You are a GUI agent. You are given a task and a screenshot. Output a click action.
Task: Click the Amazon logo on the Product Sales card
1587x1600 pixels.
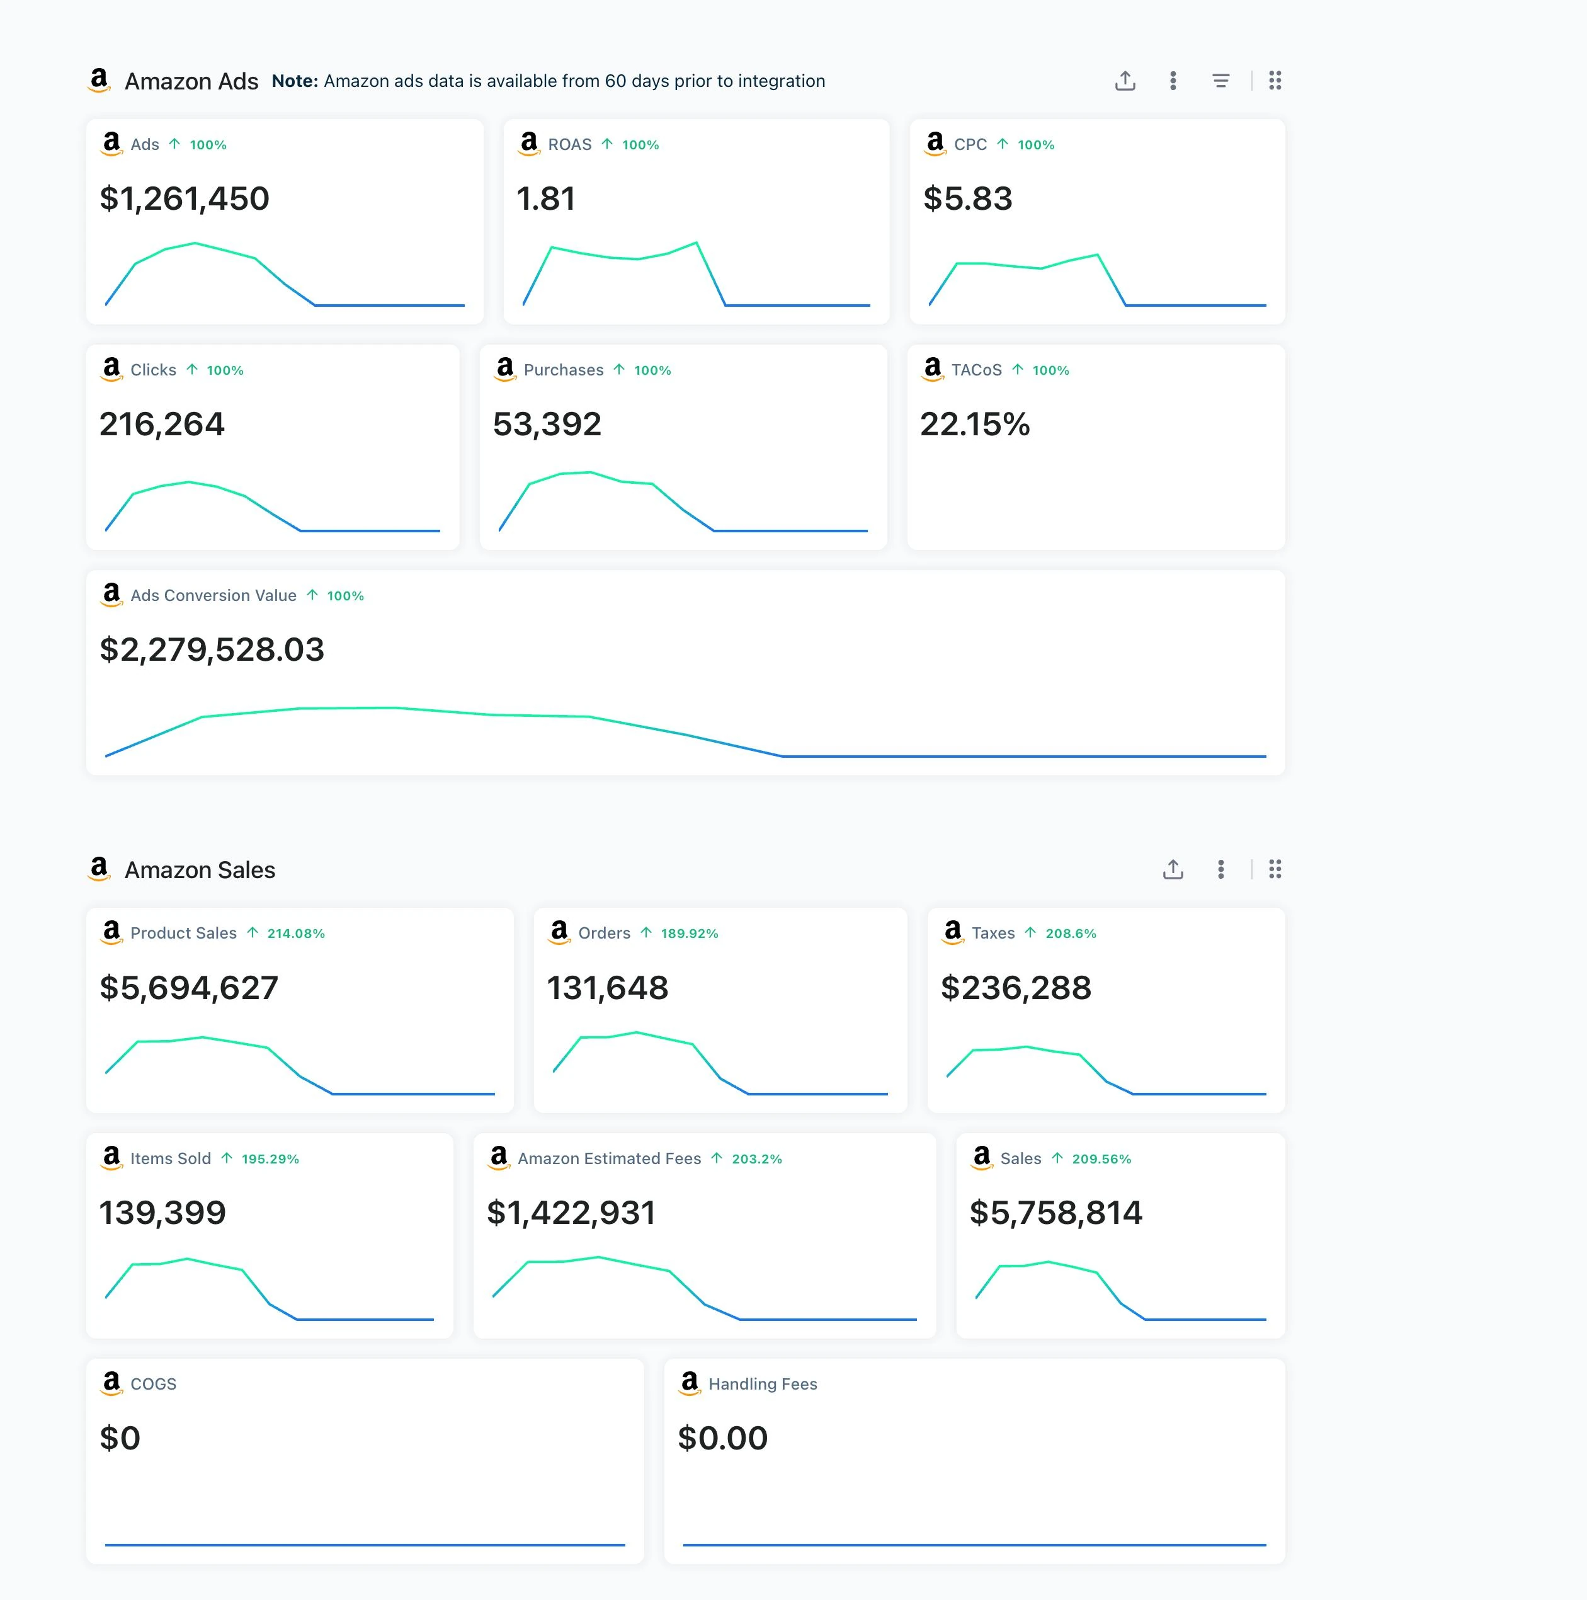coord(111,932)
